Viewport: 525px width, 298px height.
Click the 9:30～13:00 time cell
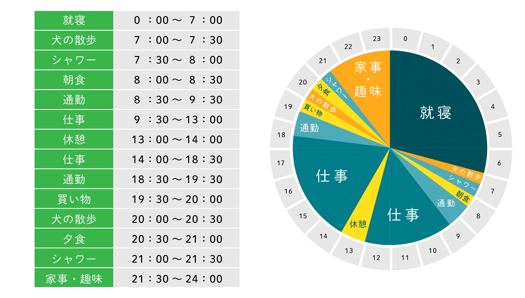pos(177,120)
